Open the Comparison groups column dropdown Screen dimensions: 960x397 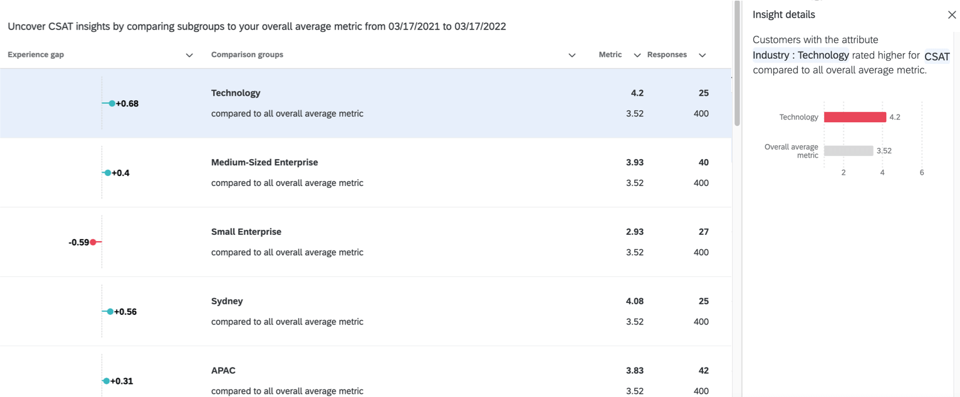571,55
